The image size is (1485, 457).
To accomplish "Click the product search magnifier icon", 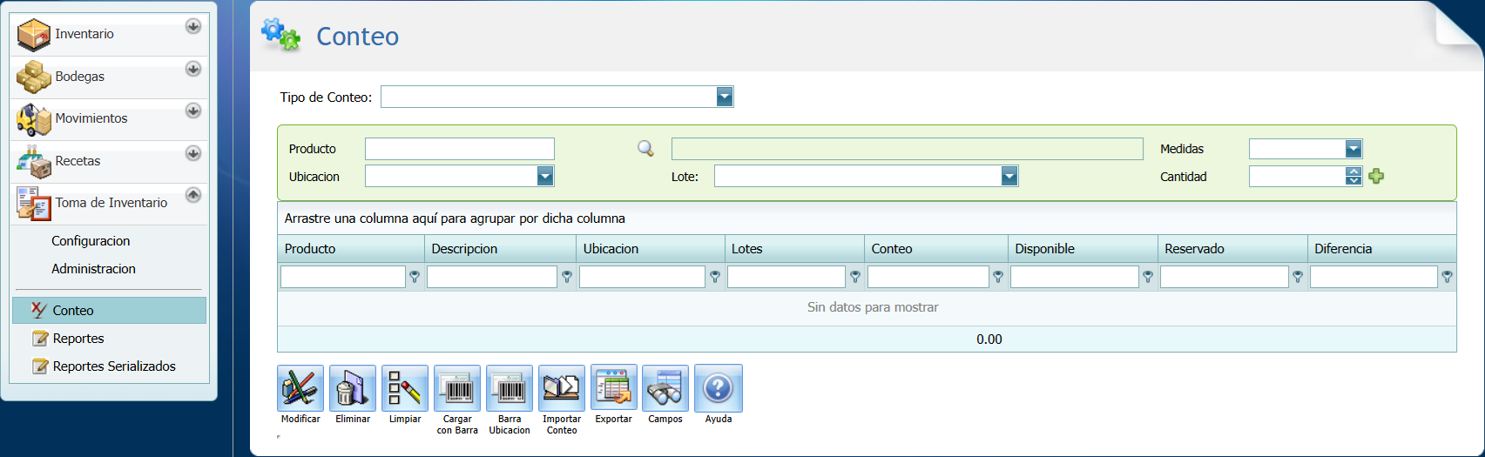I will point(645,149).
